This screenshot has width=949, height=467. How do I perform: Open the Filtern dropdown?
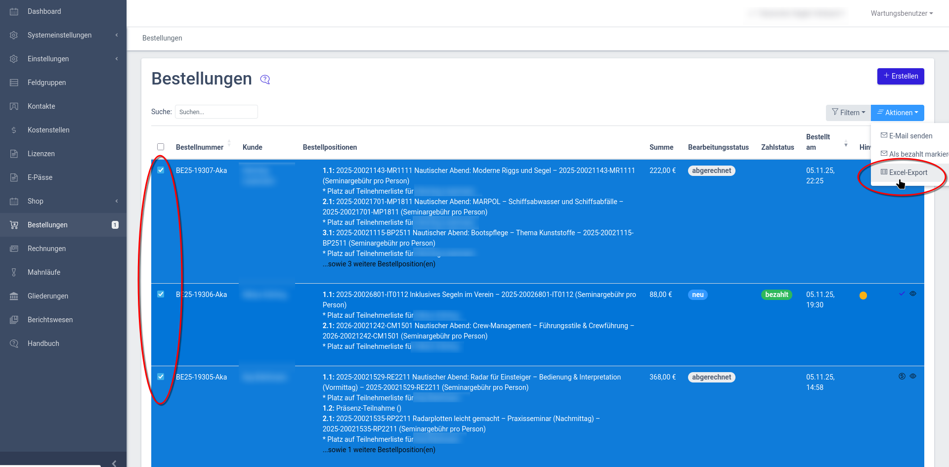[848, 113]
